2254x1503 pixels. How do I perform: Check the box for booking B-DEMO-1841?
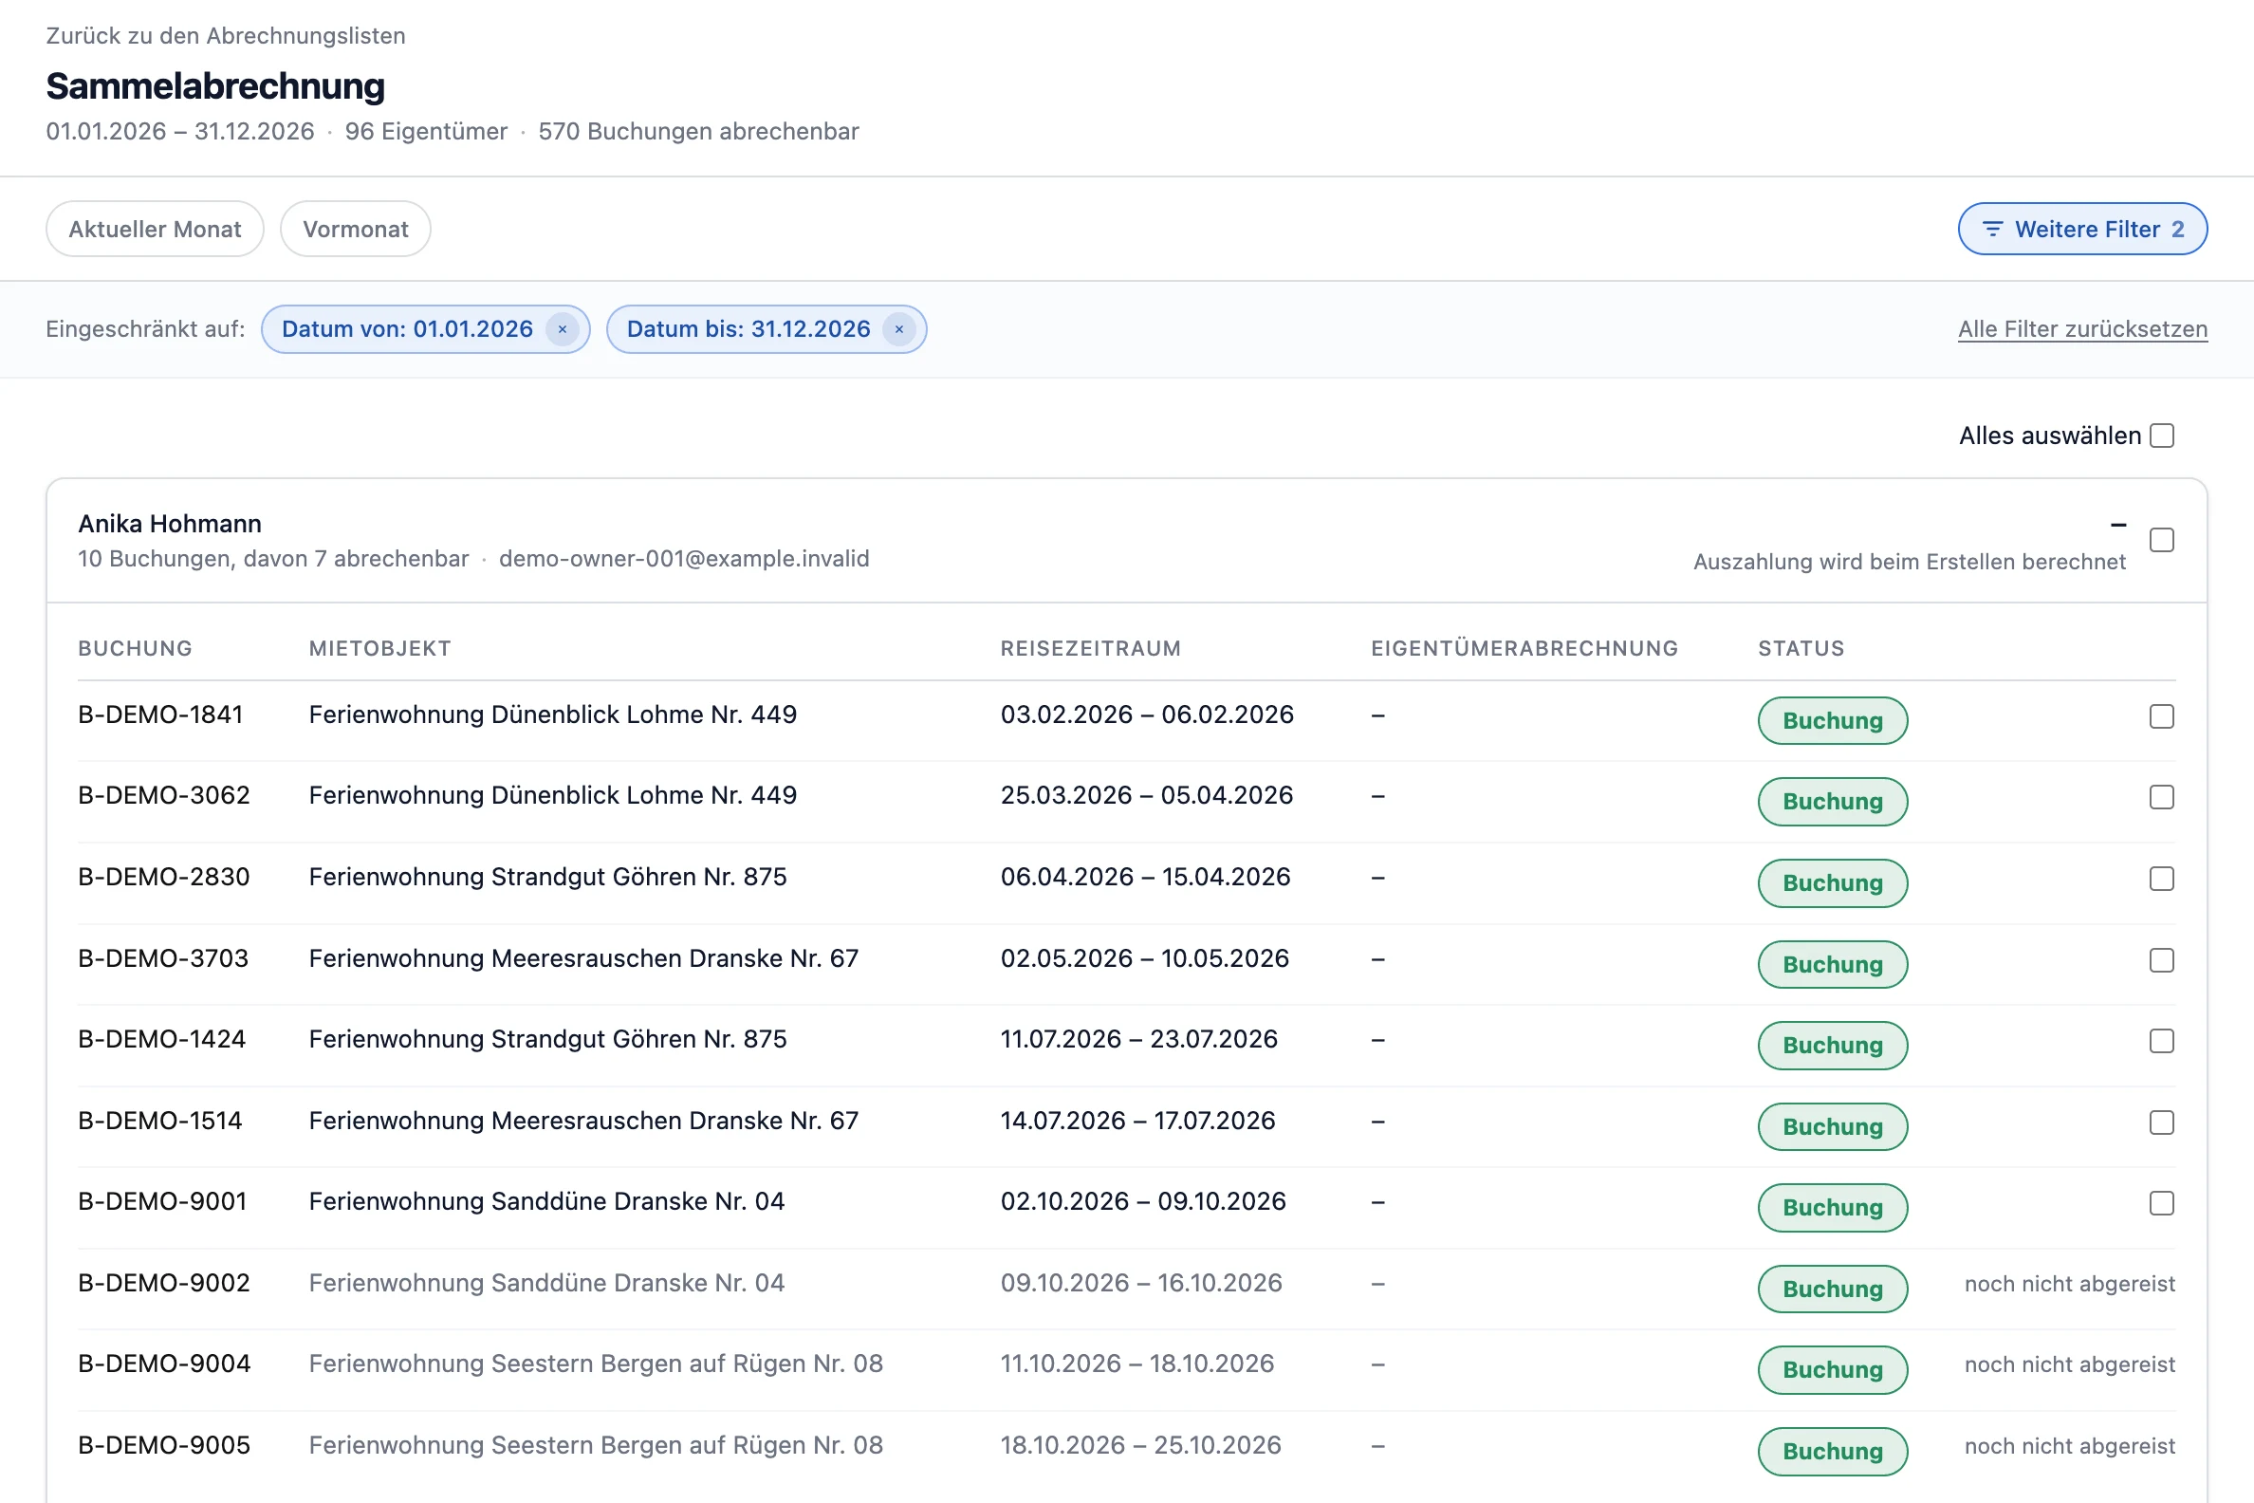pos(2162,716)
